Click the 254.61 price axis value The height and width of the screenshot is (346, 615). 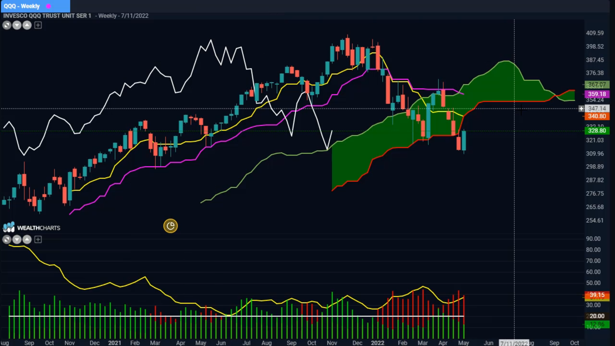595,220
